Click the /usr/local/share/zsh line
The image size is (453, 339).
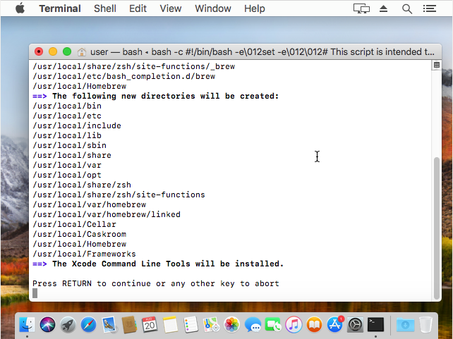point(82,185)
